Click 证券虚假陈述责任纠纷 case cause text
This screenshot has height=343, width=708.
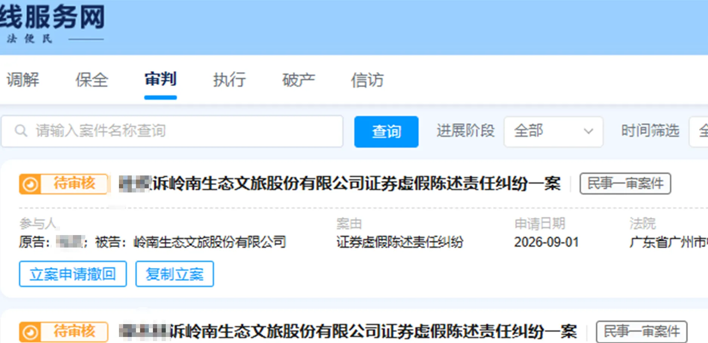(x=400, y=242)
